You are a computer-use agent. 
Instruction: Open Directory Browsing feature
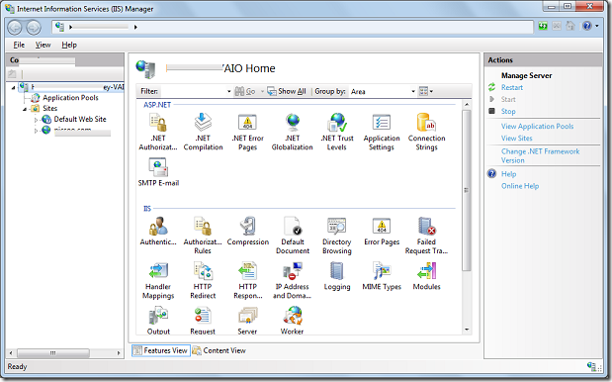coord(337,236)
